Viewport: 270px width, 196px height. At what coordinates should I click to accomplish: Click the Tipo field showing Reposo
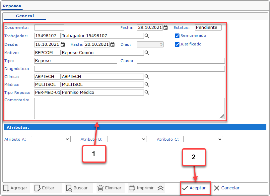(x=76, y=61)
